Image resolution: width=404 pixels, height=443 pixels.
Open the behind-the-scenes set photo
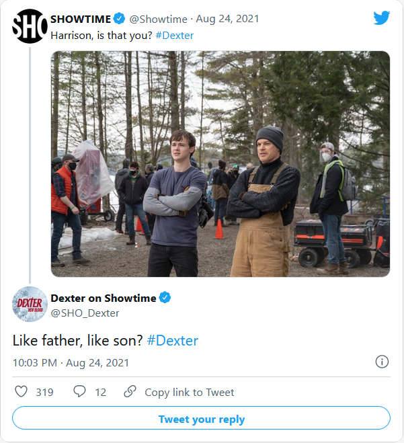point(220,164)
